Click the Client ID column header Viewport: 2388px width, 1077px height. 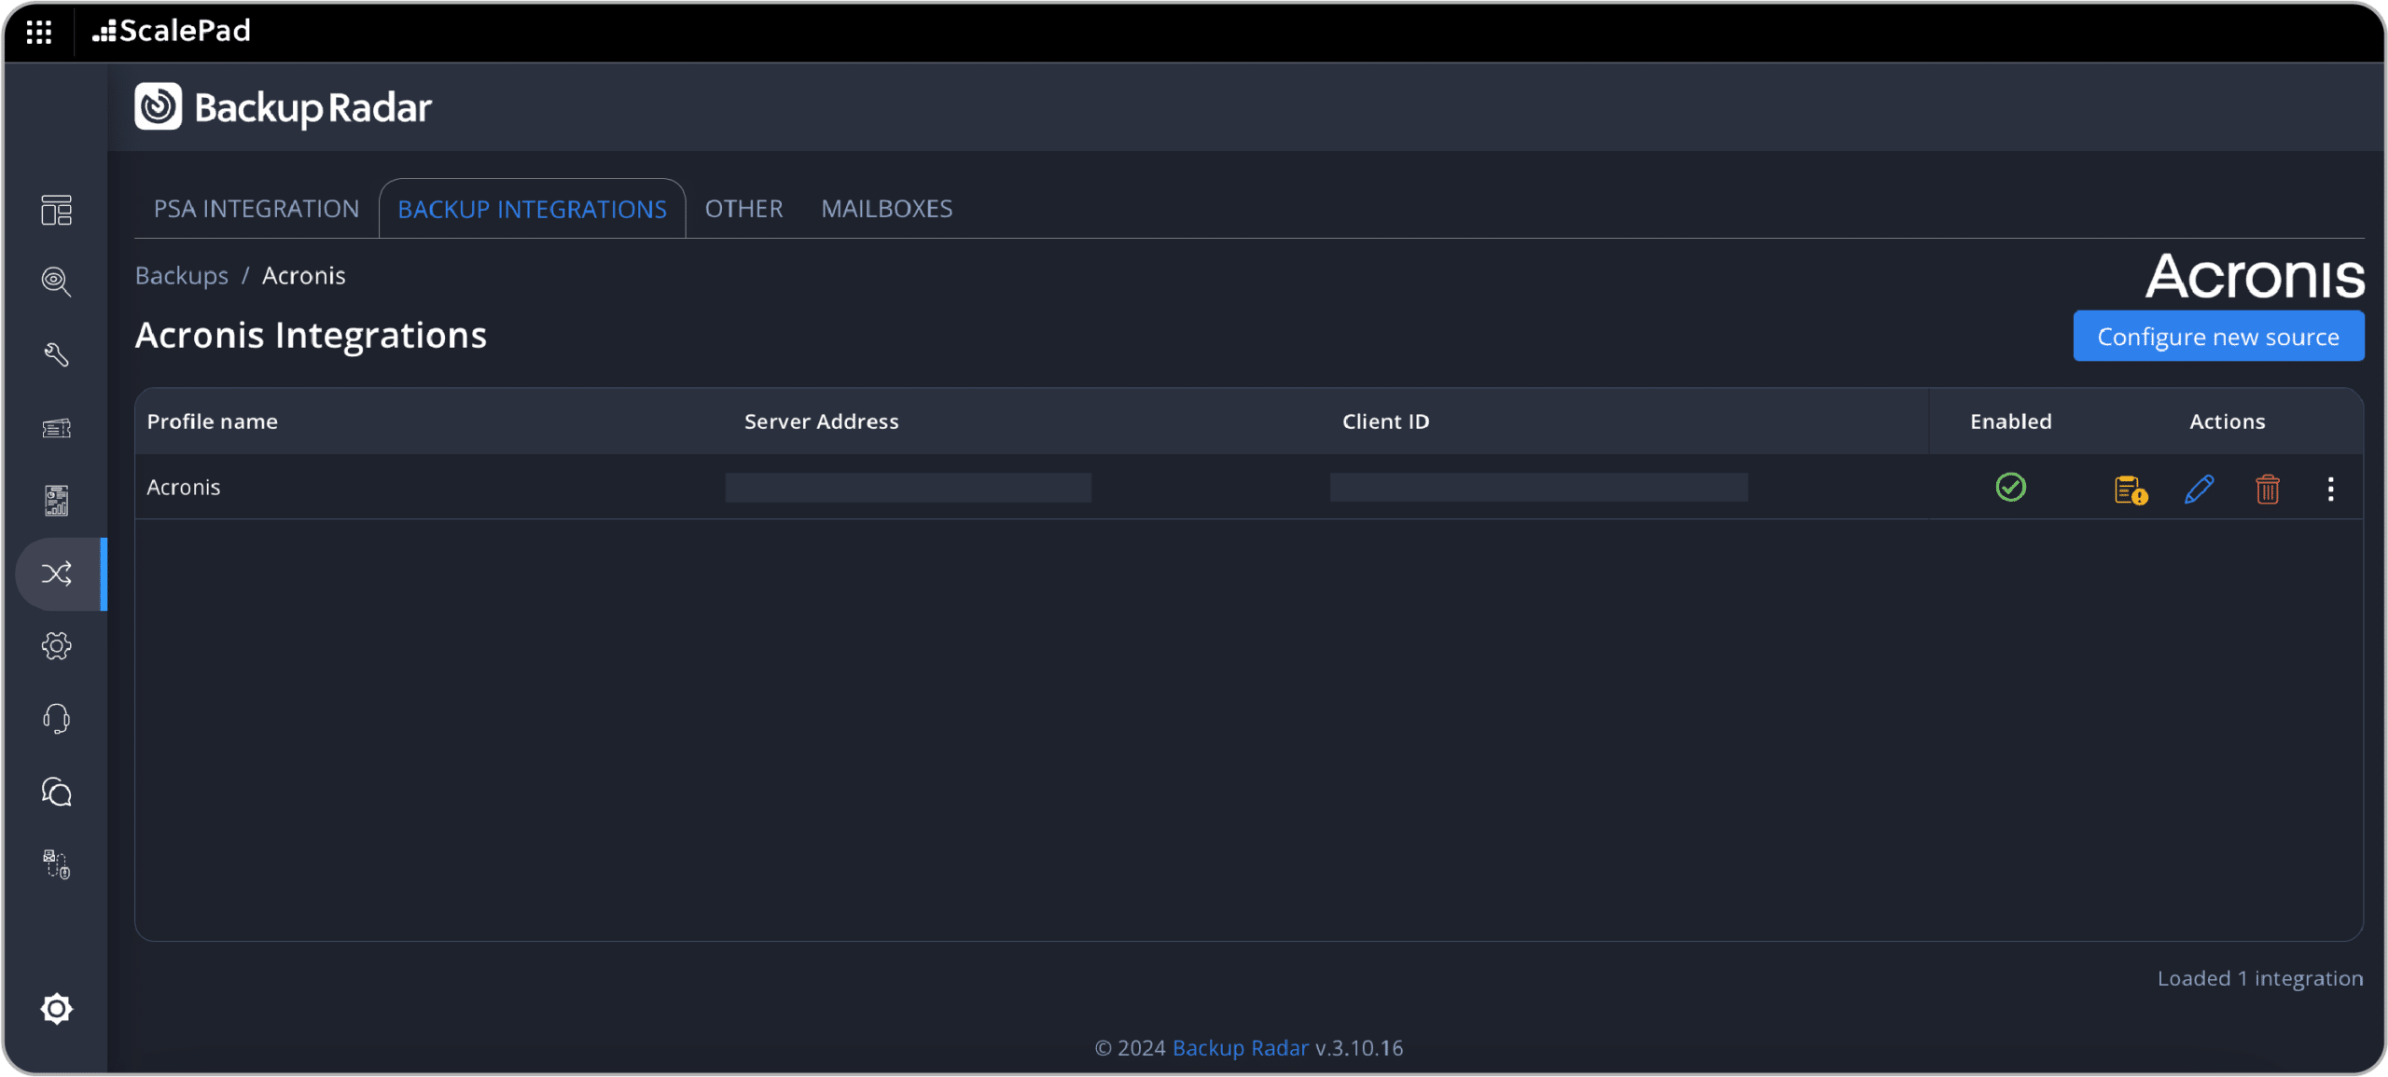pos(1386,421)
